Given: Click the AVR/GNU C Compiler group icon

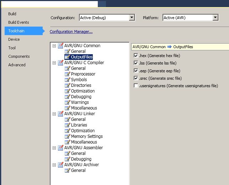Looking at the screenshot, I should (x=60, y=63).
